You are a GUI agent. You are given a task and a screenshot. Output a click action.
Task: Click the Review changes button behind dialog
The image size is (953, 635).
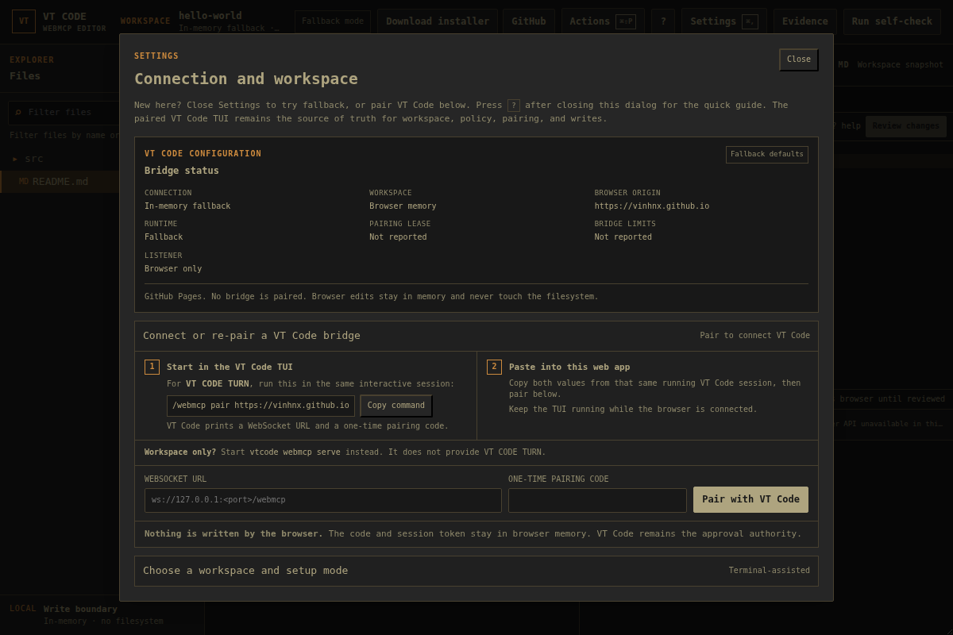pos(906,126)
